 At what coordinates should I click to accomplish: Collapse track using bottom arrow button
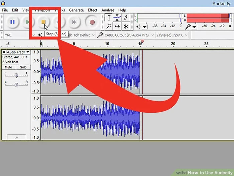pyautogui.click(x=16, y=137)
